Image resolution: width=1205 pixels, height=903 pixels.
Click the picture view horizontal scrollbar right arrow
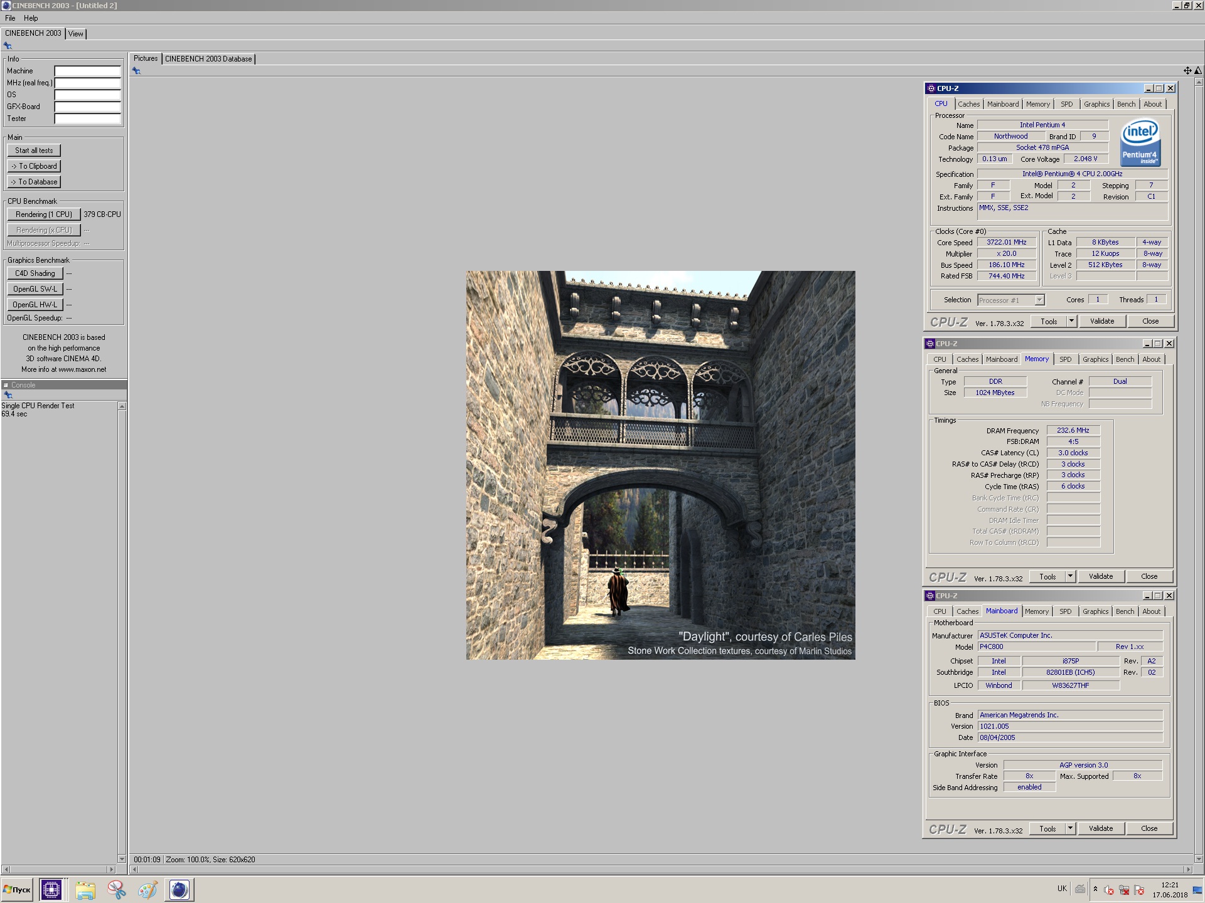(x=1187, y=870)
